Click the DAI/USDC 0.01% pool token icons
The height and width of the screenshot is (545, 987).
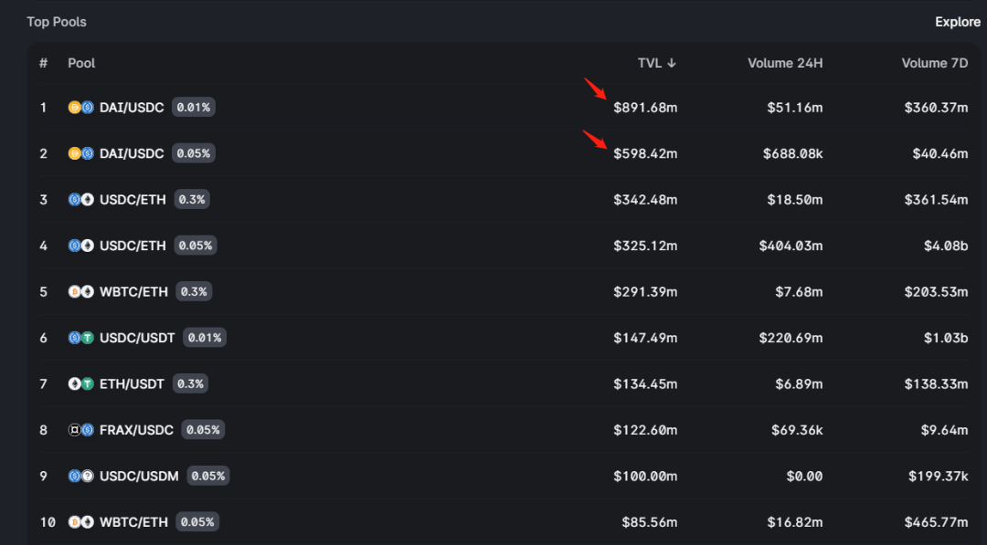tap(81, 108)
